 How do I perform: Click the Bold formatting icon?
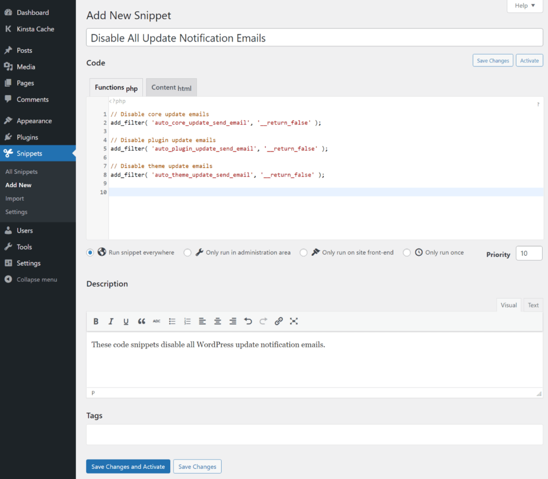pos(96,322)
